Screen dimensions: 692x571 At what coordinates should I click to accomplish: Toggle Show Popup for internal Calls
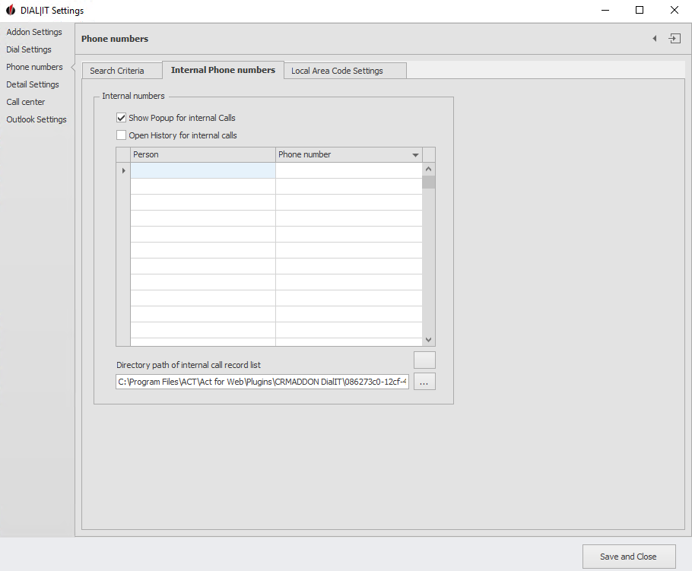[122, 118]
